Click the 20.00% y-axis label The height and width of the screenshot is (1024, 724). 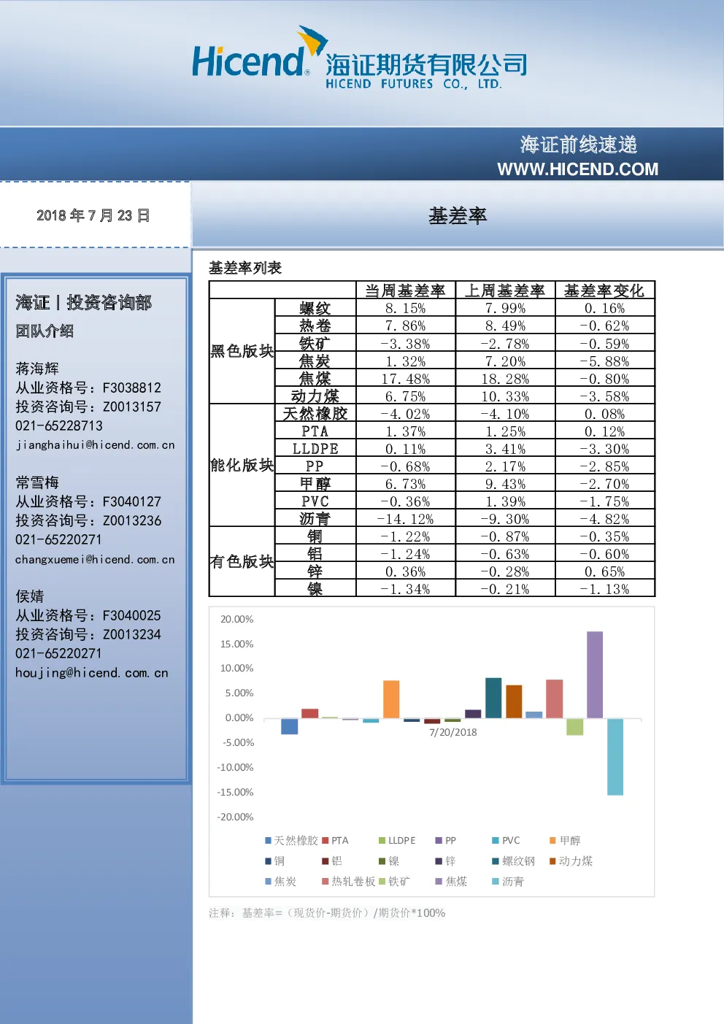pos(237,619)
